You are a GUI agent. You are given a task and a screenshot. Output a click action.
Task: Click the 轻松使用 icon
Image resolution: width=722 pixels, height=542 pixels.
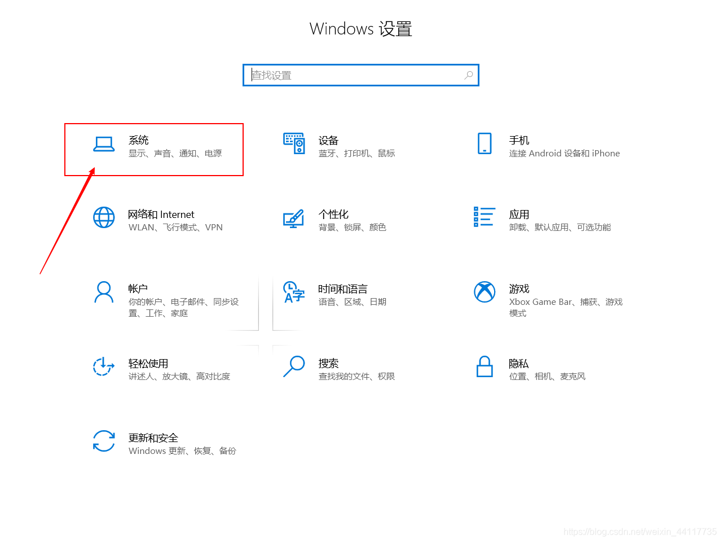coord(103,367)
